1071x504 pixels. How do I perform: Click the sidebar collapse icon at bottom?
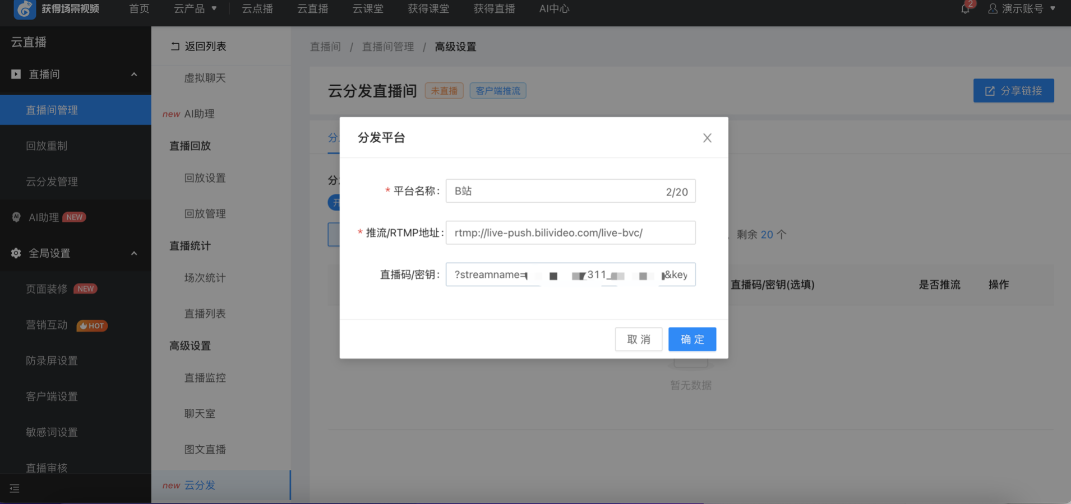coord(15,488)
